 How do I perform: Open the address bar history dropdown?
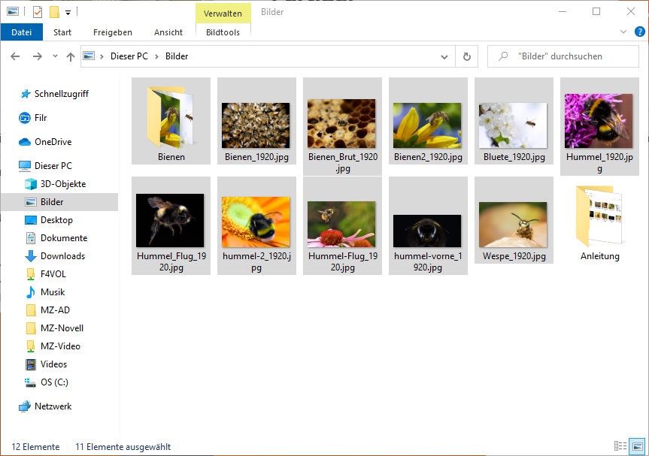point(444,56)
